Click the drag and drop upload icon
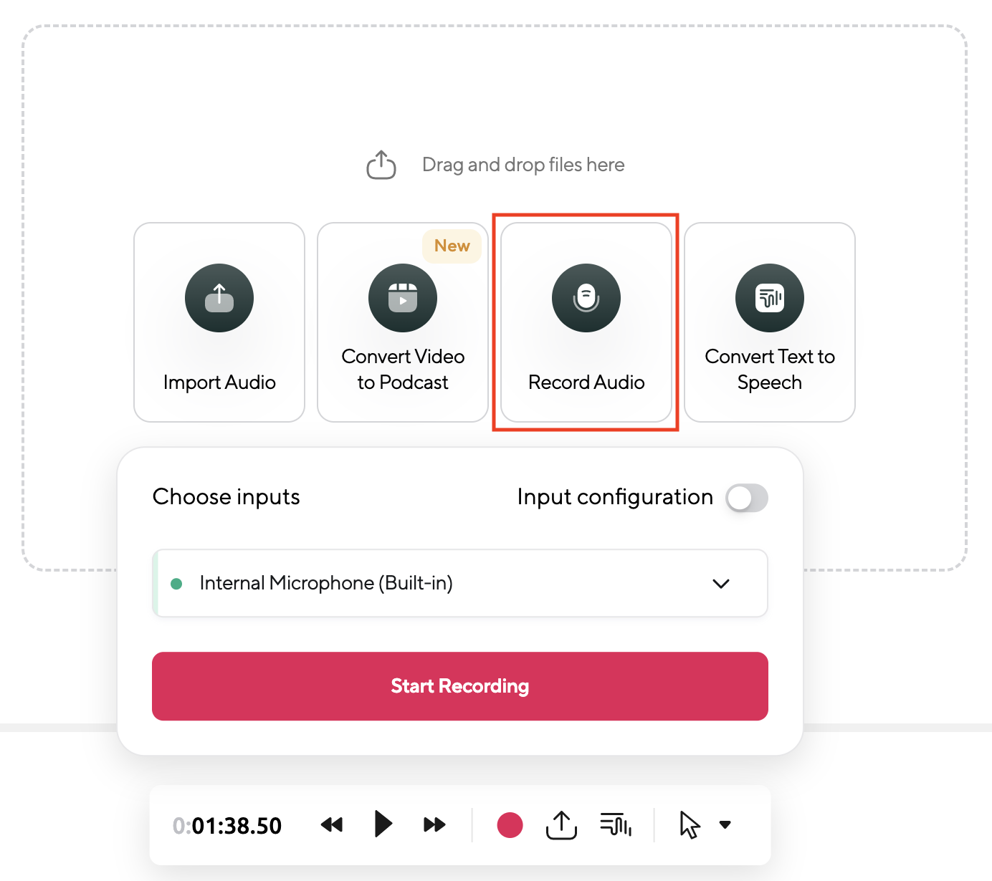This screenshot has width=992, height=881. pos(381,165)
